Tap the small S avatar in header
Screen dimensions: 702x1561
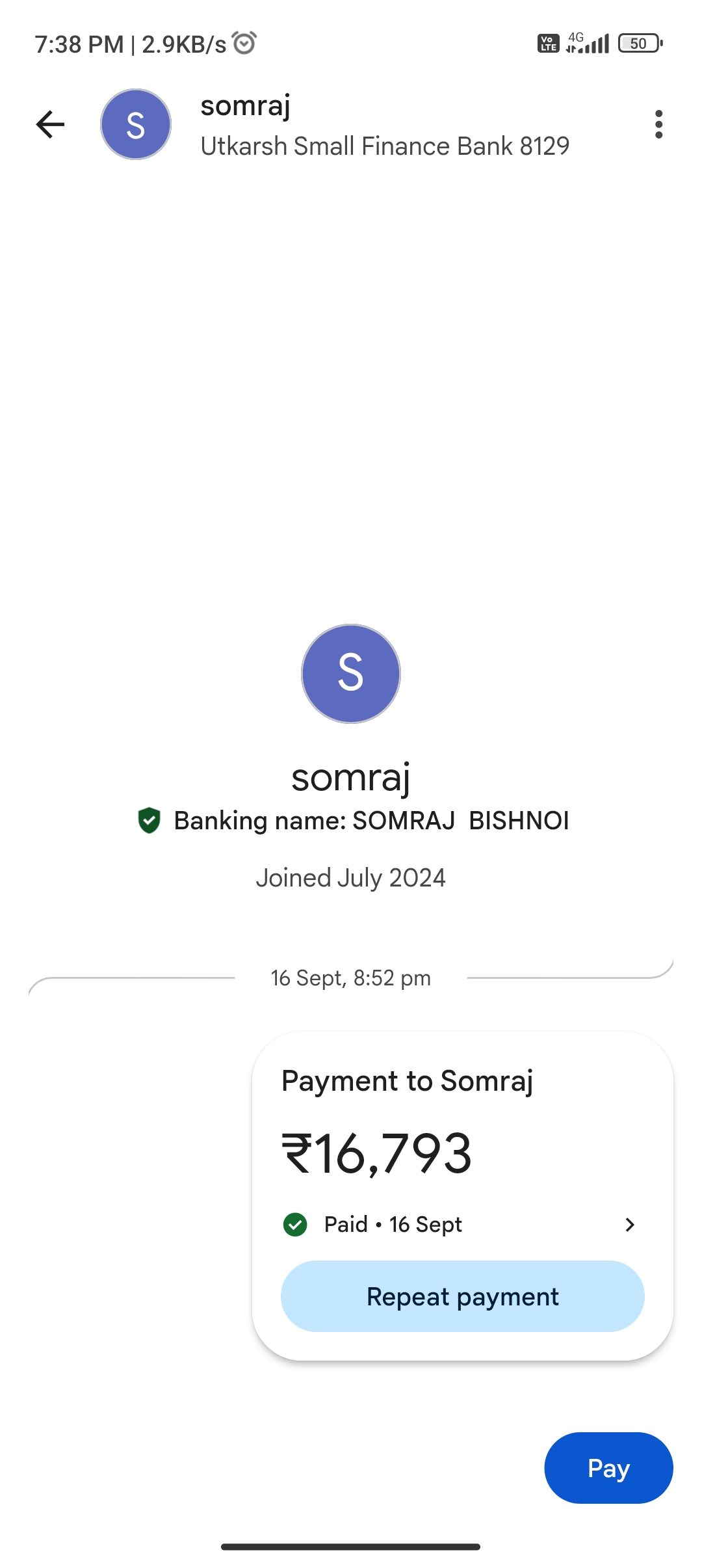136,124
